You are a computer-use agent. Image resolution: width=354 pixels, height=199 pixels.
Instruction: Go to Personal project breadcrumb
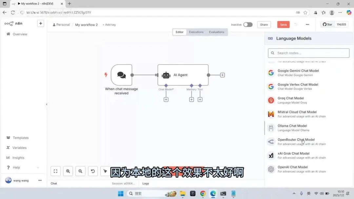click(x=61, y=25)
